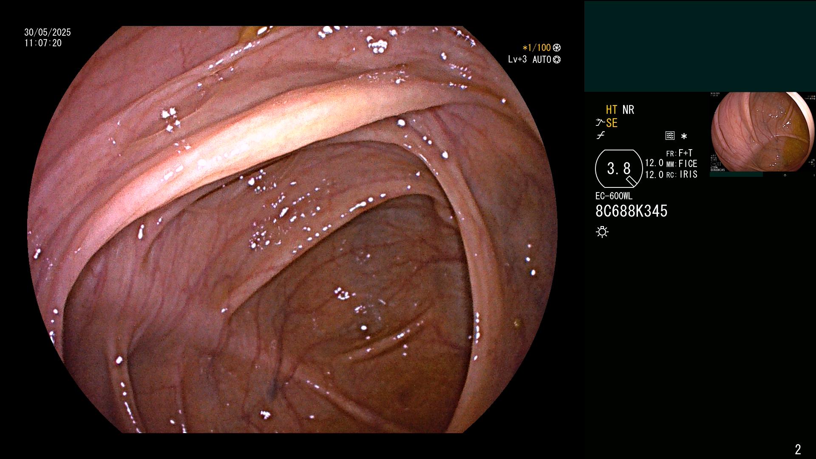Screen dimensions: 816x459
Task: Click the serial number 8C688K345
Action: [x=632, y=211]
